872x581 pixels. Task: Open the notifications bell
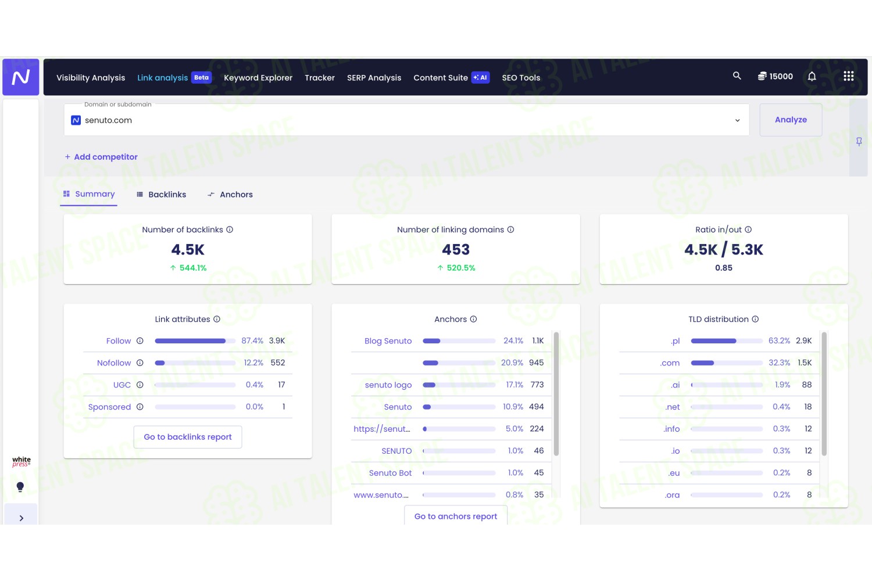tap(812, 77)
